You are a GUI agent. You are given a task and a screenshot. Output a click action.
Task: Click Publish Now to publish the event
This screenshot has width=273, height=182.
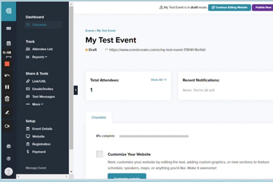[263, 7]
